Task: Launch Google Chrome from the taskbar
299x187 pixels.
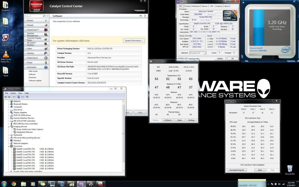Action: pos(14,184)
